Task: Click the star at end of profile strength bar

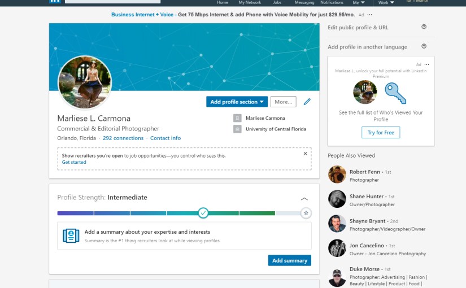Action: 306,213
